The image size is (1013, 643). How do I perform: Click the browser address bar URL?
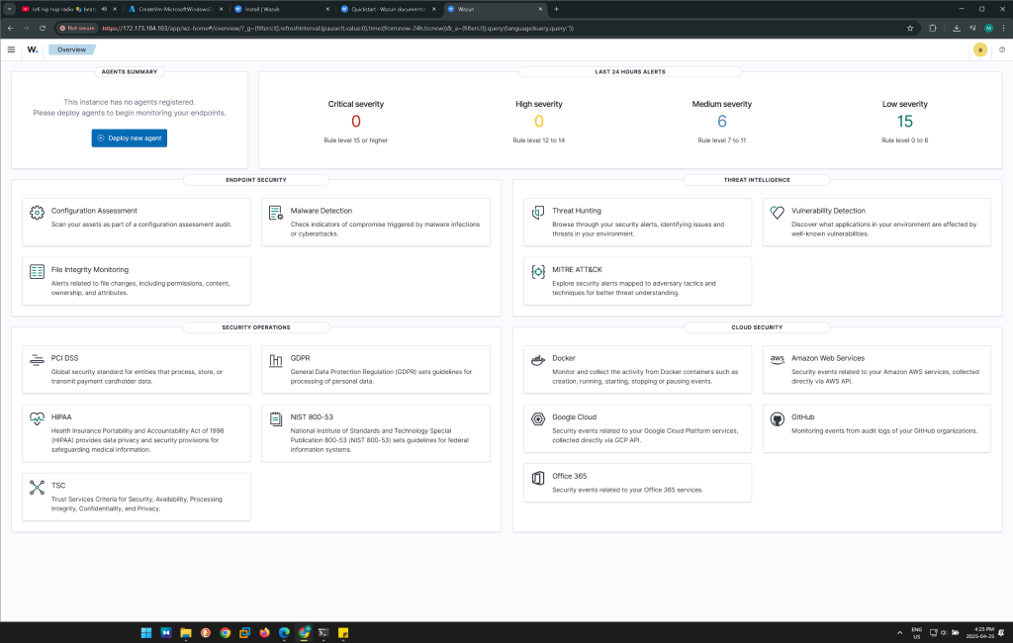pyautogui.click(x=338, y=28)
